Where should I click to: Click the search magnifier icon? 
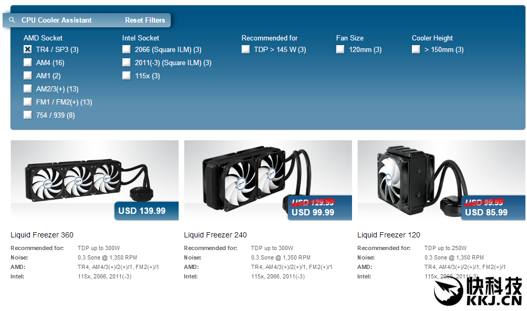coord(12,20)
